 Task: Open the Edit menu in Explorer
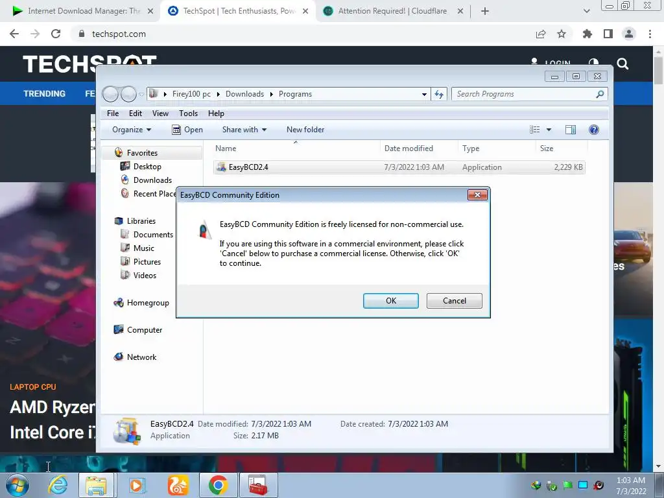[136, 113]
